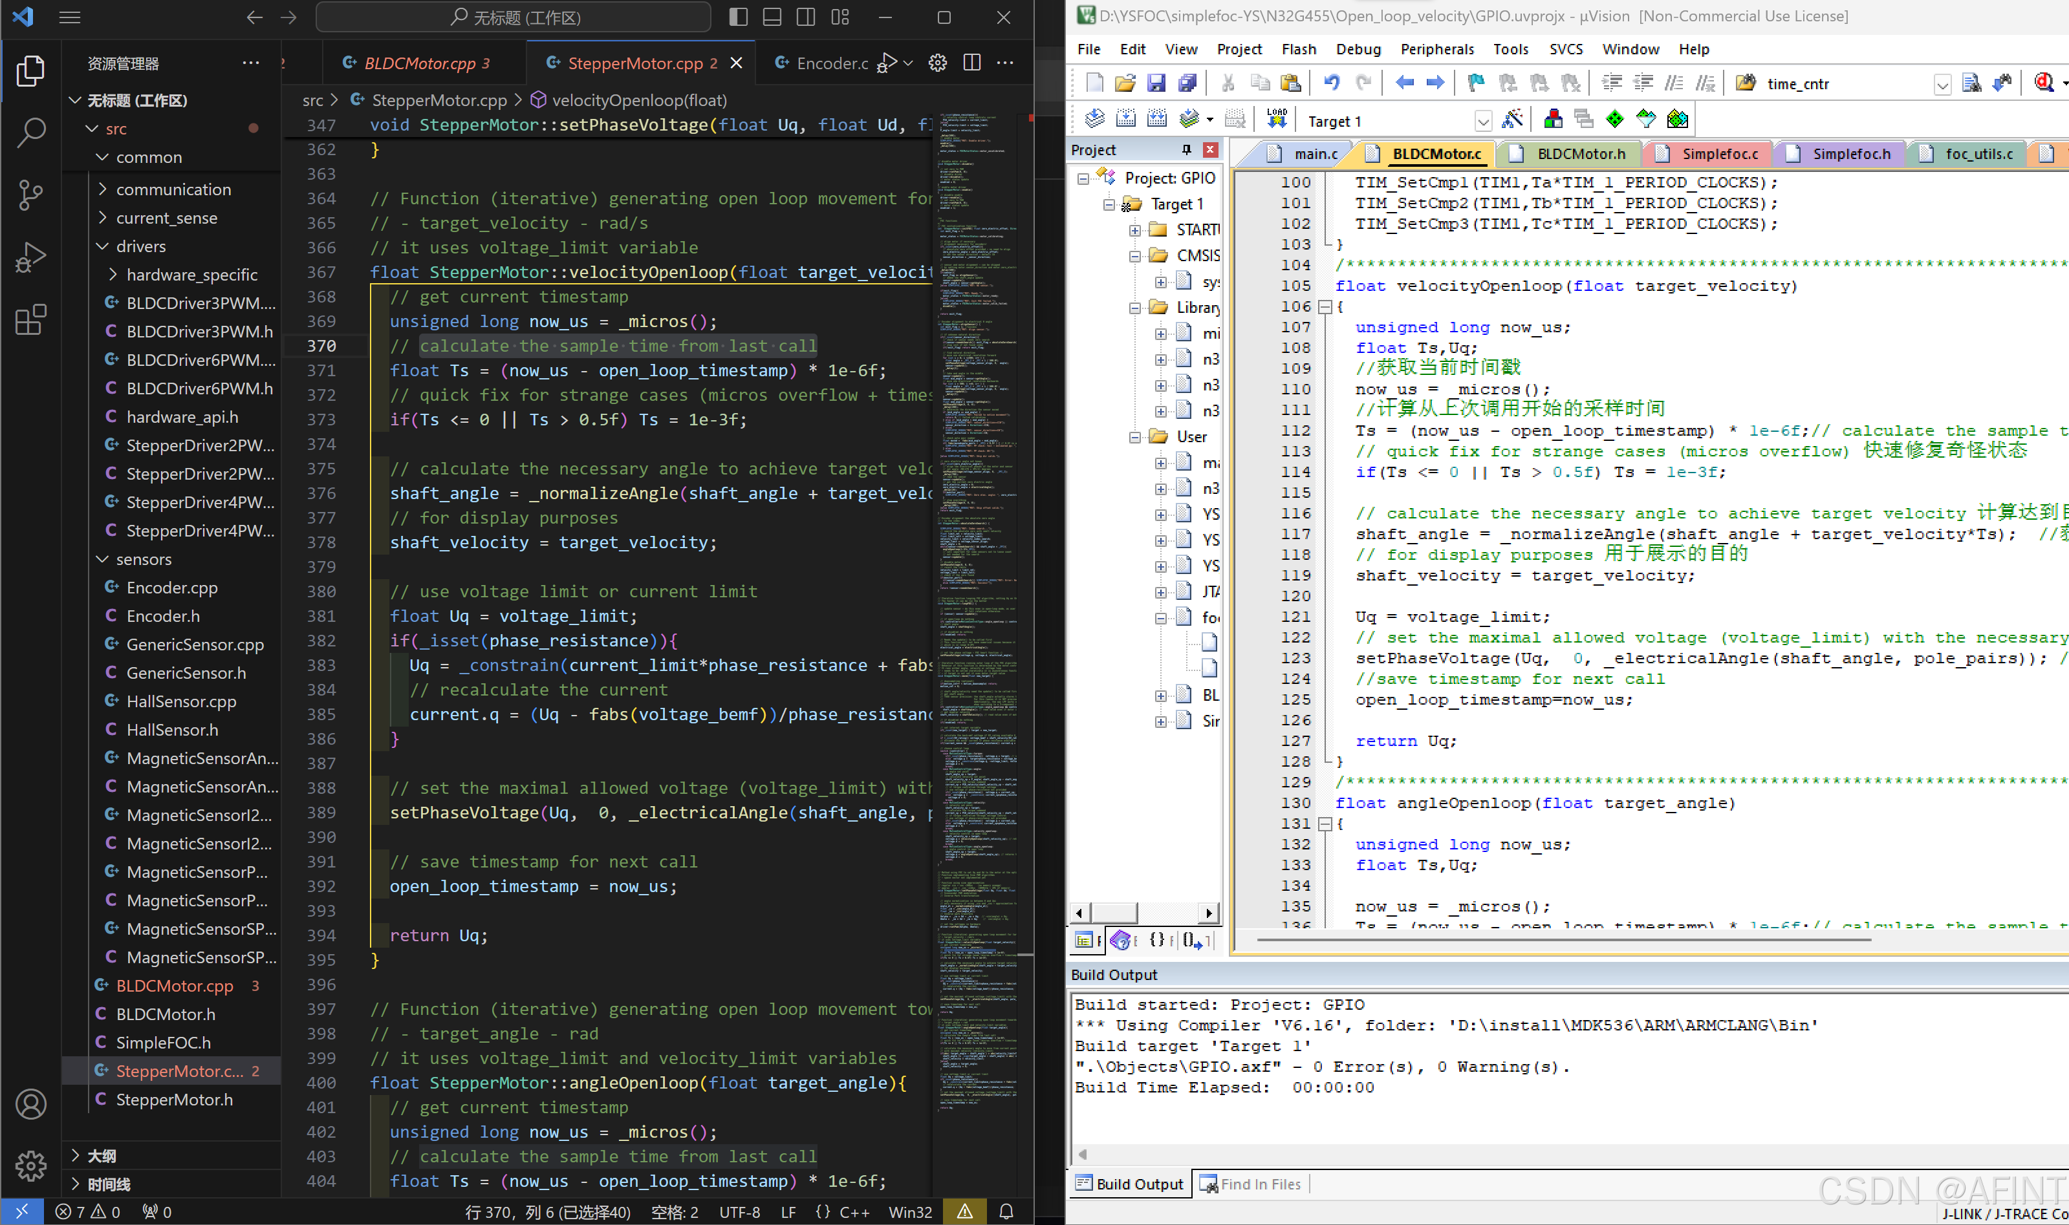The width and height of the screenshot is (2069, 1225).
Task: Open the Debug menu in µVision
Action: tap(1358, 50)
